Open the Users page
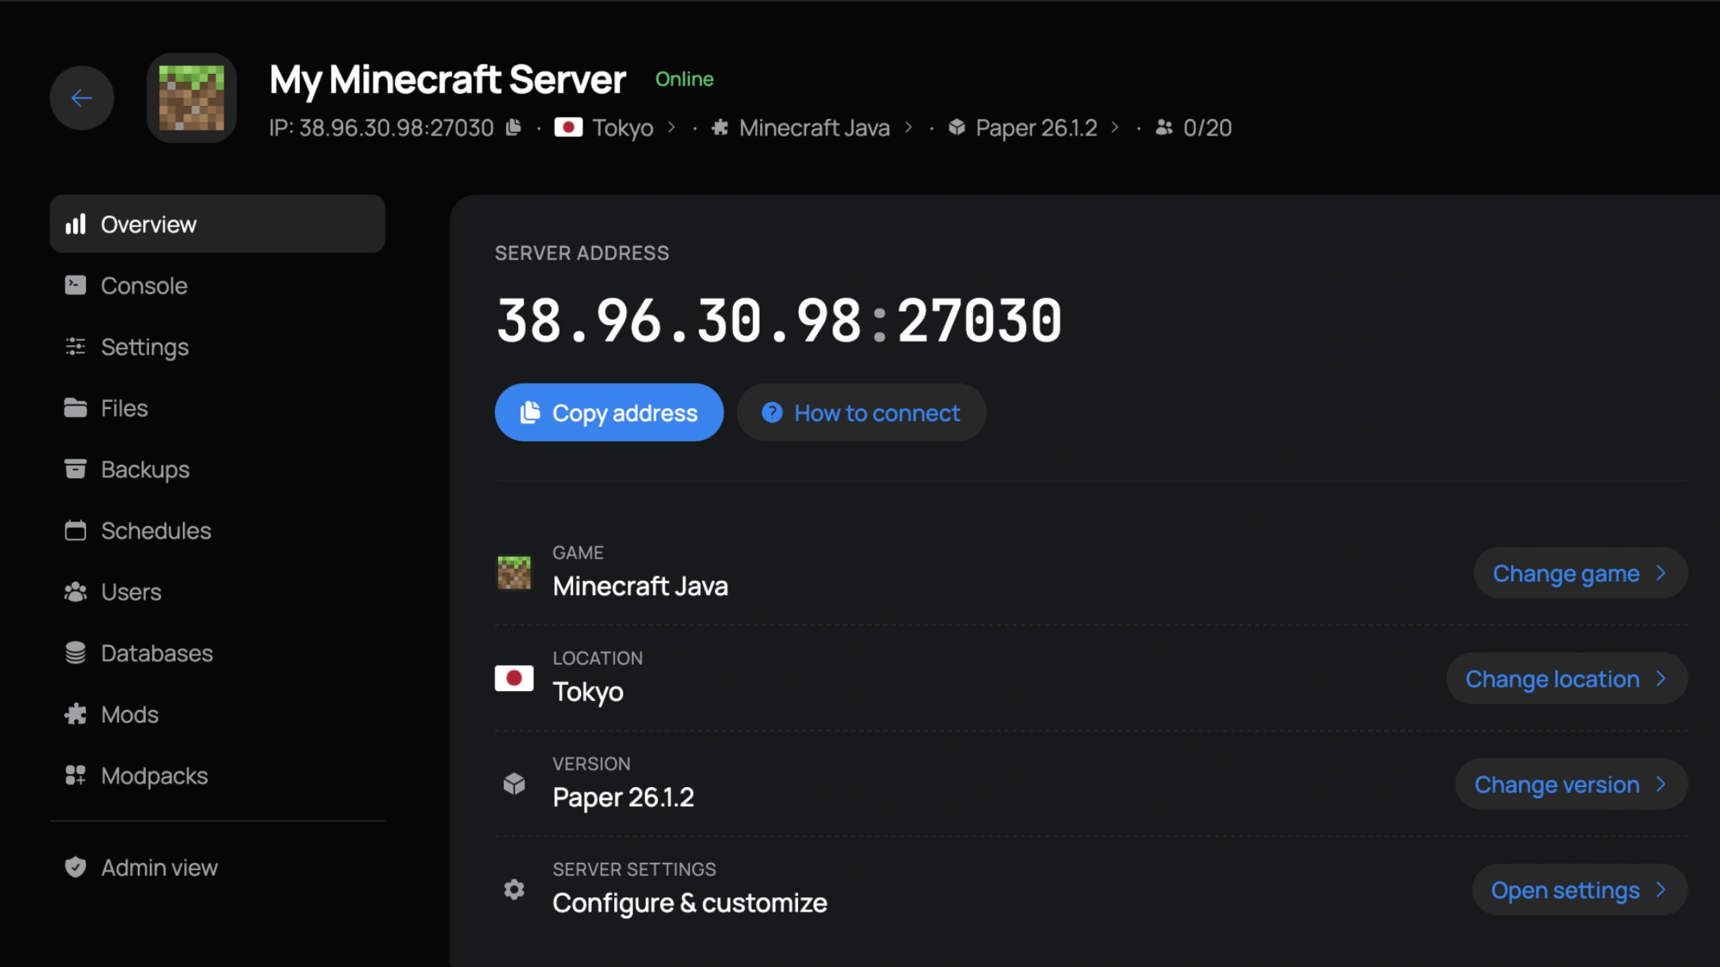 click(217, 592)
